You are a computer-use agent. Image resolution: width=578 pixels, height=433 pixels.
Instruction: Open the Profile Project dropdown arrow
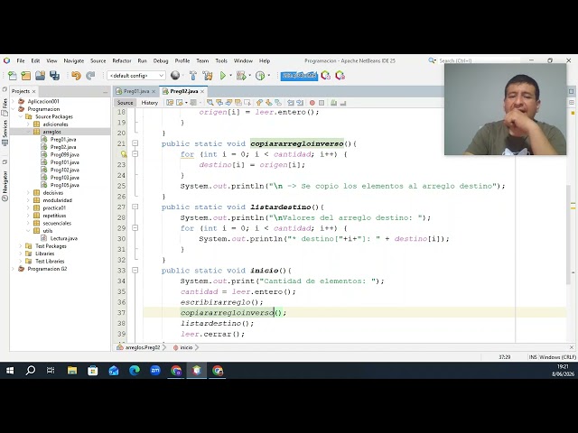pos(269,76)
